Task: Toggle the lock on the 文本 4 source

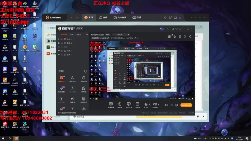Action: click(62, 43)
